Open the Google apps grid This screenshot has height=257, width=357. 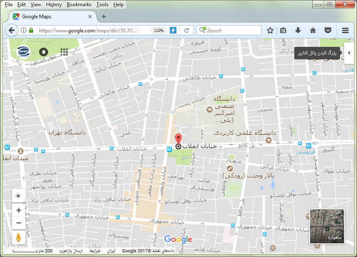pos(64,52)
